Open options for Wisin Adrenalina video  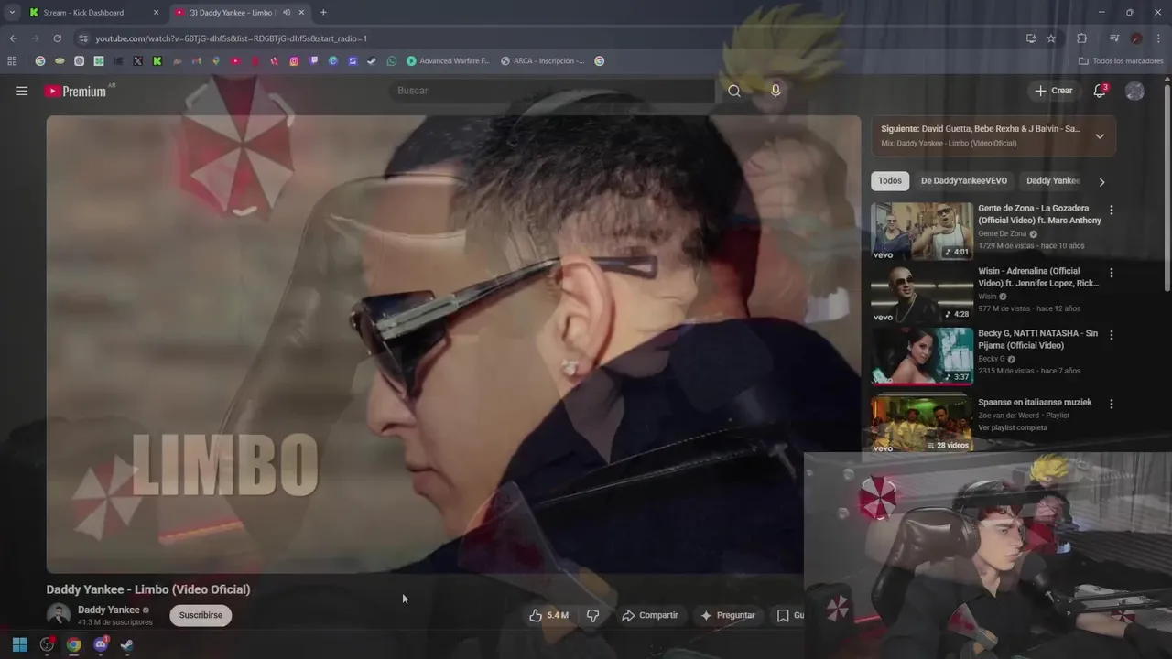click(x=1112, y=273)
